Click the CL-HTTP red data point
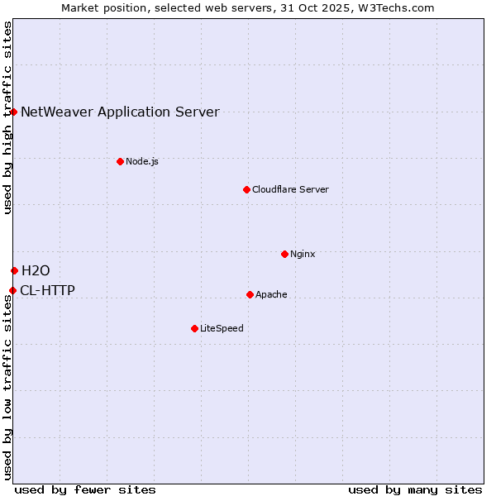Viewport: 496px width, 496px height. coord(12,290)
